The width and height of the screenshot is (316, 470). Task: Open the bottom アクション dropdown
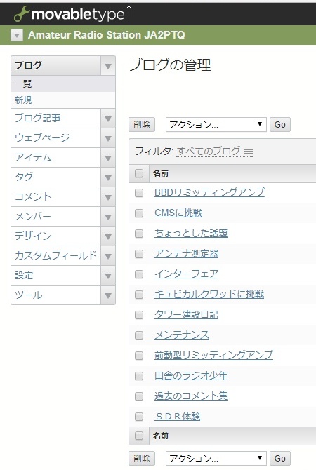pos(216,458)
